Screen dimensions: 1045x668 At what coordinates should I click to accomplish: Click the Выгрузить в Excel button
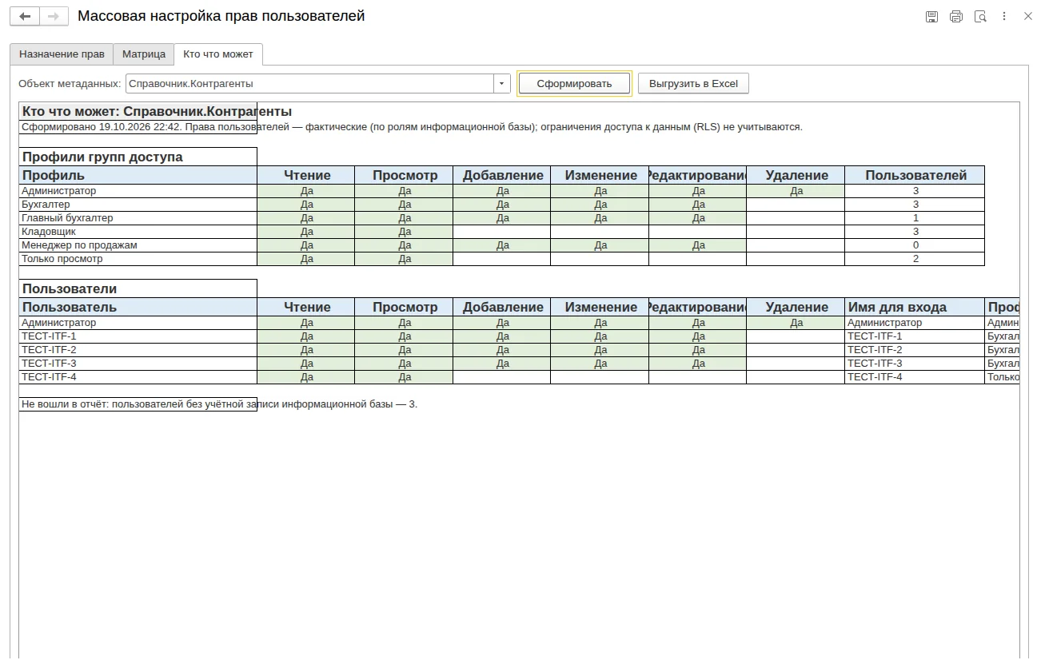pos(693,83)
